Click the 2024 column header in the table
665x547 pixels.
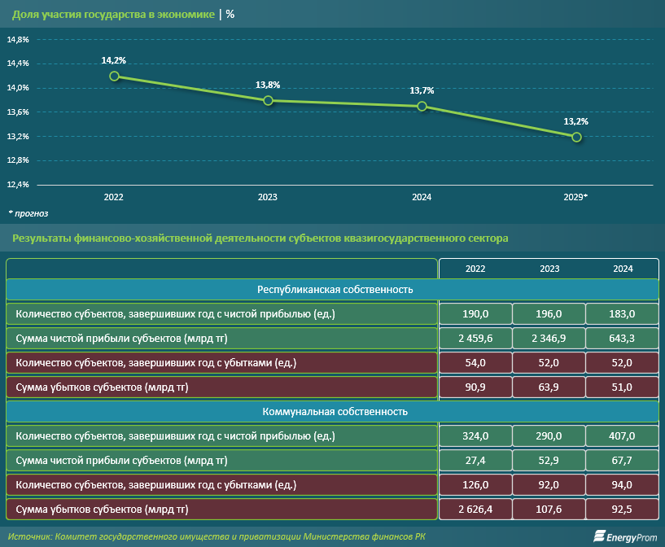click(x=623, y=269)
